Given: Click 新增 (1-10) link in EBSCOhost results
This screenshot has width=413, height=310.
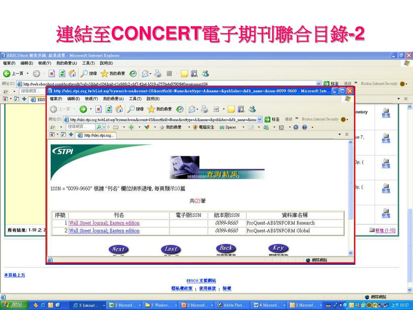Looking at the screenshot, I should [x=385, y=230].
